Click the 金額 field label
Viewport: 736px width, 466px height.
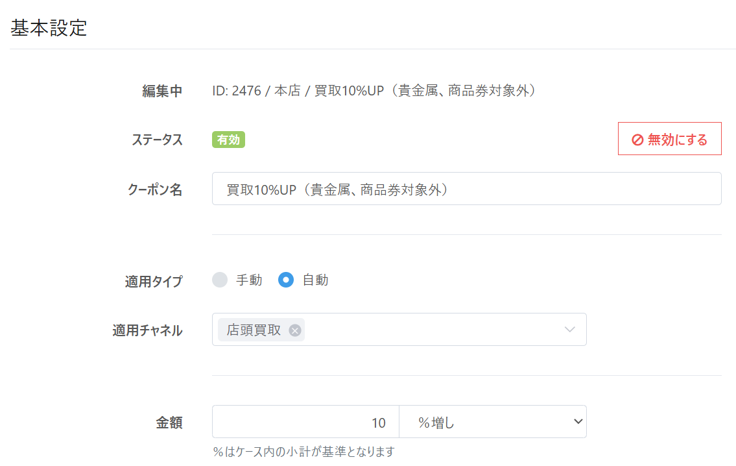click(169, 423)
